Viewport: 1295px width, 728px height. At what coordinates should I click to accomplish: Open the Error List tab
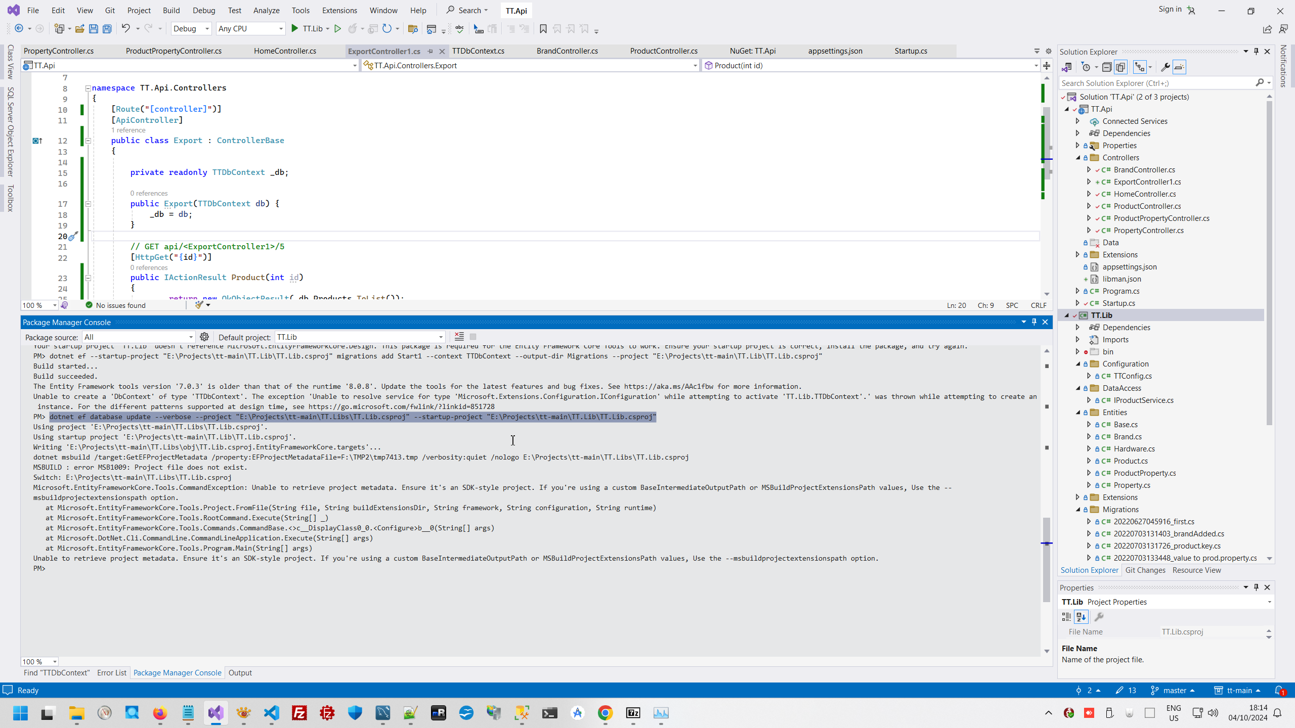pyautogui.click(x=111, y=673)
